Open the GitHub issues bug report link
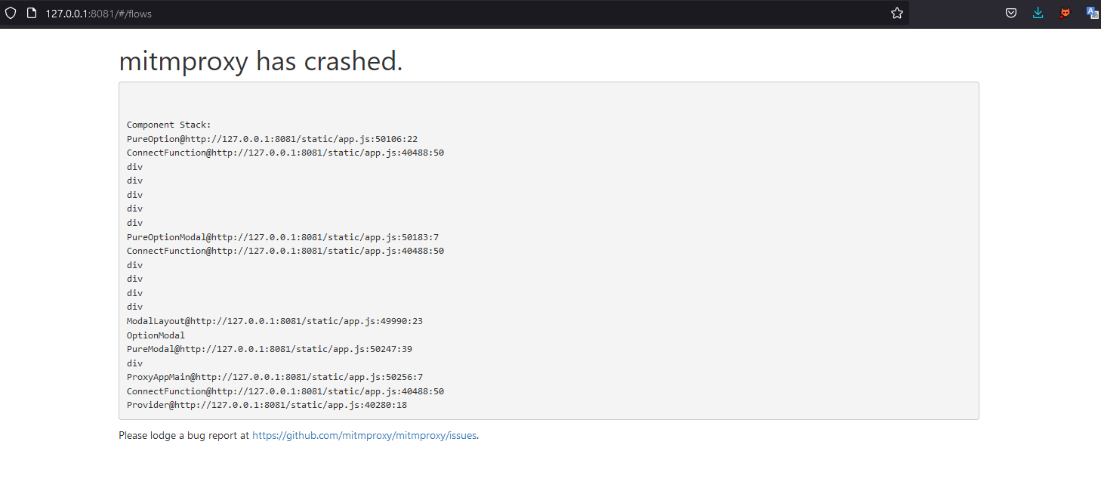The width and height of the screenshot is (1101, 491). (x=364, y=435)
